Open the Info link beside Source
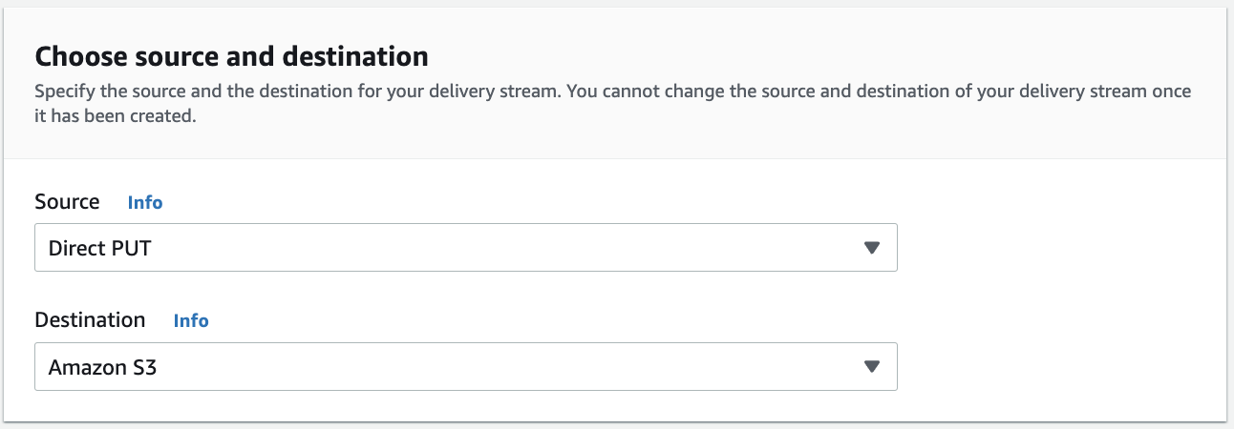Screen dimensions: 1234x429 coord(145,202)
